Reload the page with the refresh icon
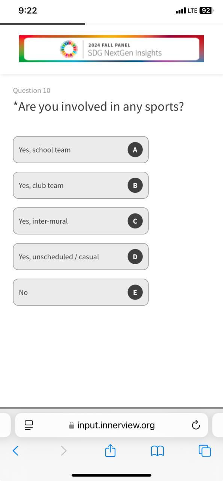This screenshot has width=223, height=481. pyautogui.click(x=196, y=425)
